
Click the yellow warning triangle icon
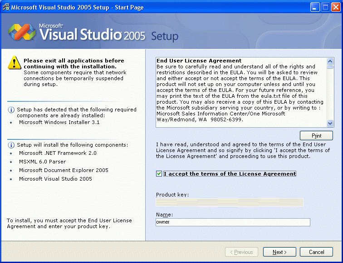click(x=15, y=63)
